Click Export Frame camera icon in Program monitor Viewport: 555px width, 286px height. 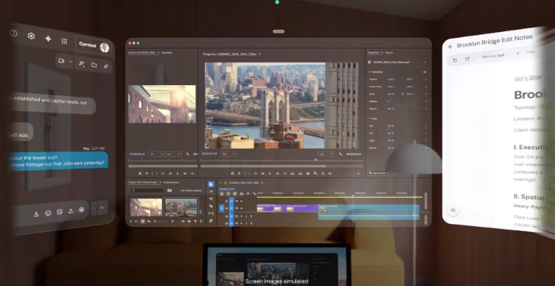[308, 174]
